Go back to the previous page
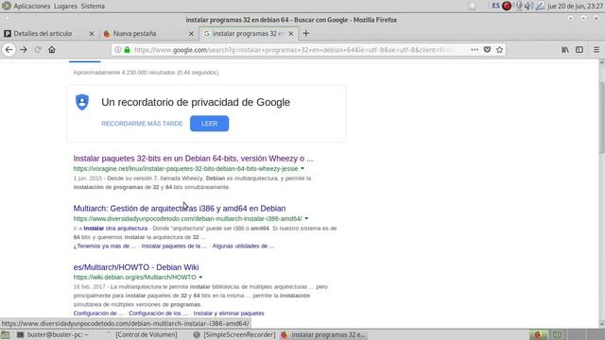605x340 pixels. point(9,50)
